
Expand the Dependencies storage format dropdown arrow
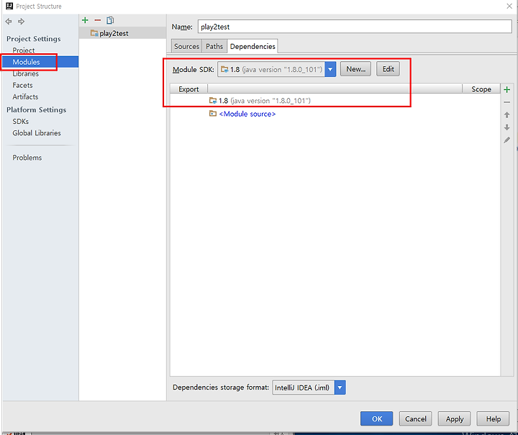click(x=340, y=387)
